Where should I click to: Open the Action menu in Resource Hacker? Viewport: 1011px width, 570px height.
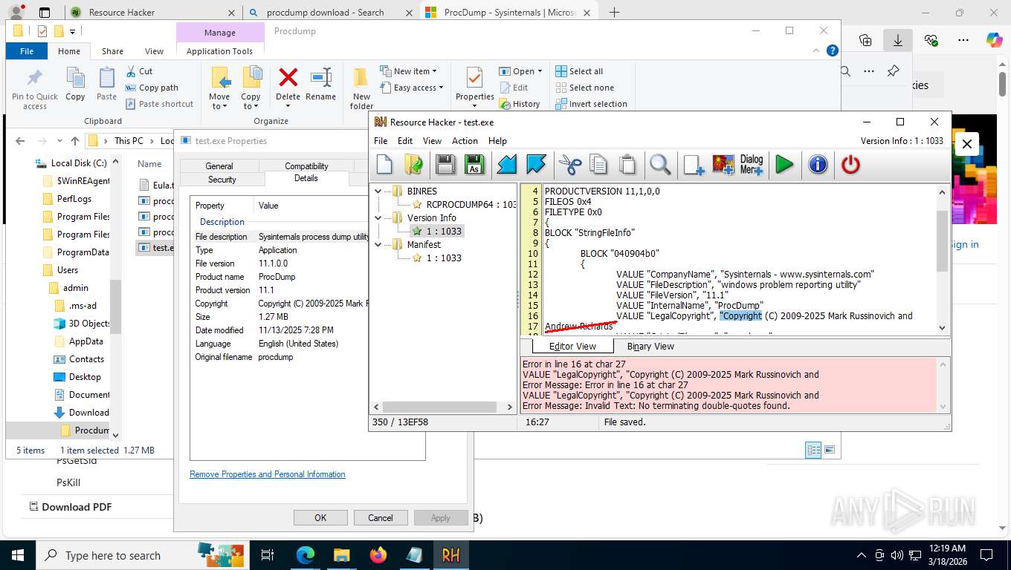[x=465, y=141]
